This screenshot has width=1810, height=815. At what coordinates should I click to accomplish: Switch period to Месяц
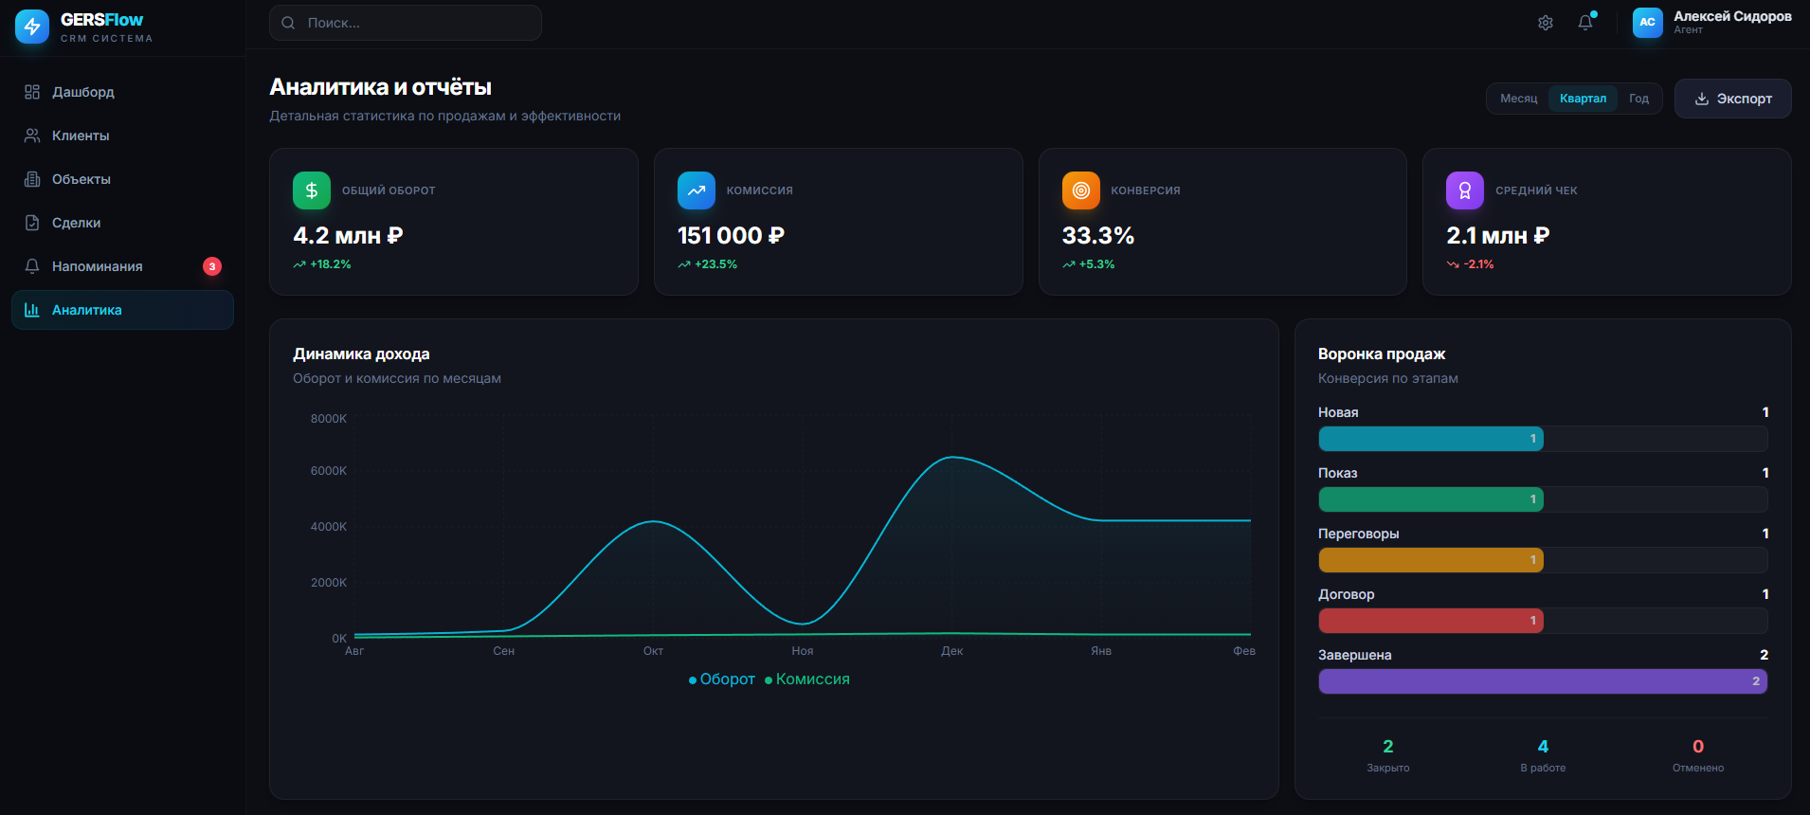[1518, 99]
